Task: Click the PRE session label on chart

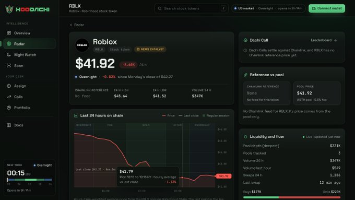Action: [110, 125]
